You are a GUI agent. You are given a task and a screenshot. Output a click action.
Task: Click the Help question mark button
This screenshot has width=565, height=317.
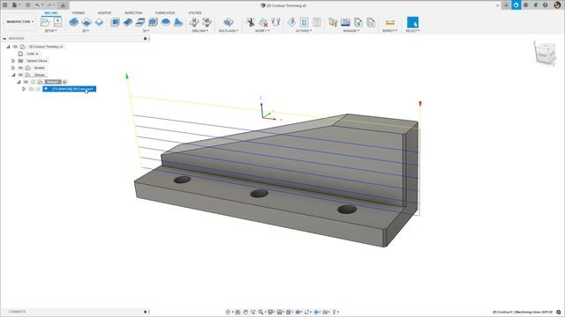546,5
